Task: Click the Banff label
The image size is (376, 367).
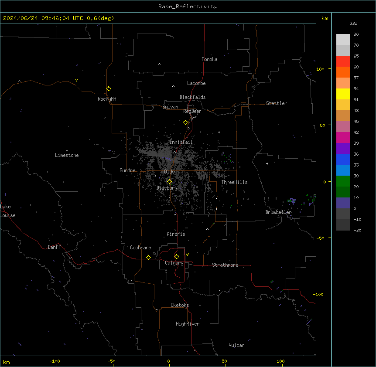Action: [54, 247]
